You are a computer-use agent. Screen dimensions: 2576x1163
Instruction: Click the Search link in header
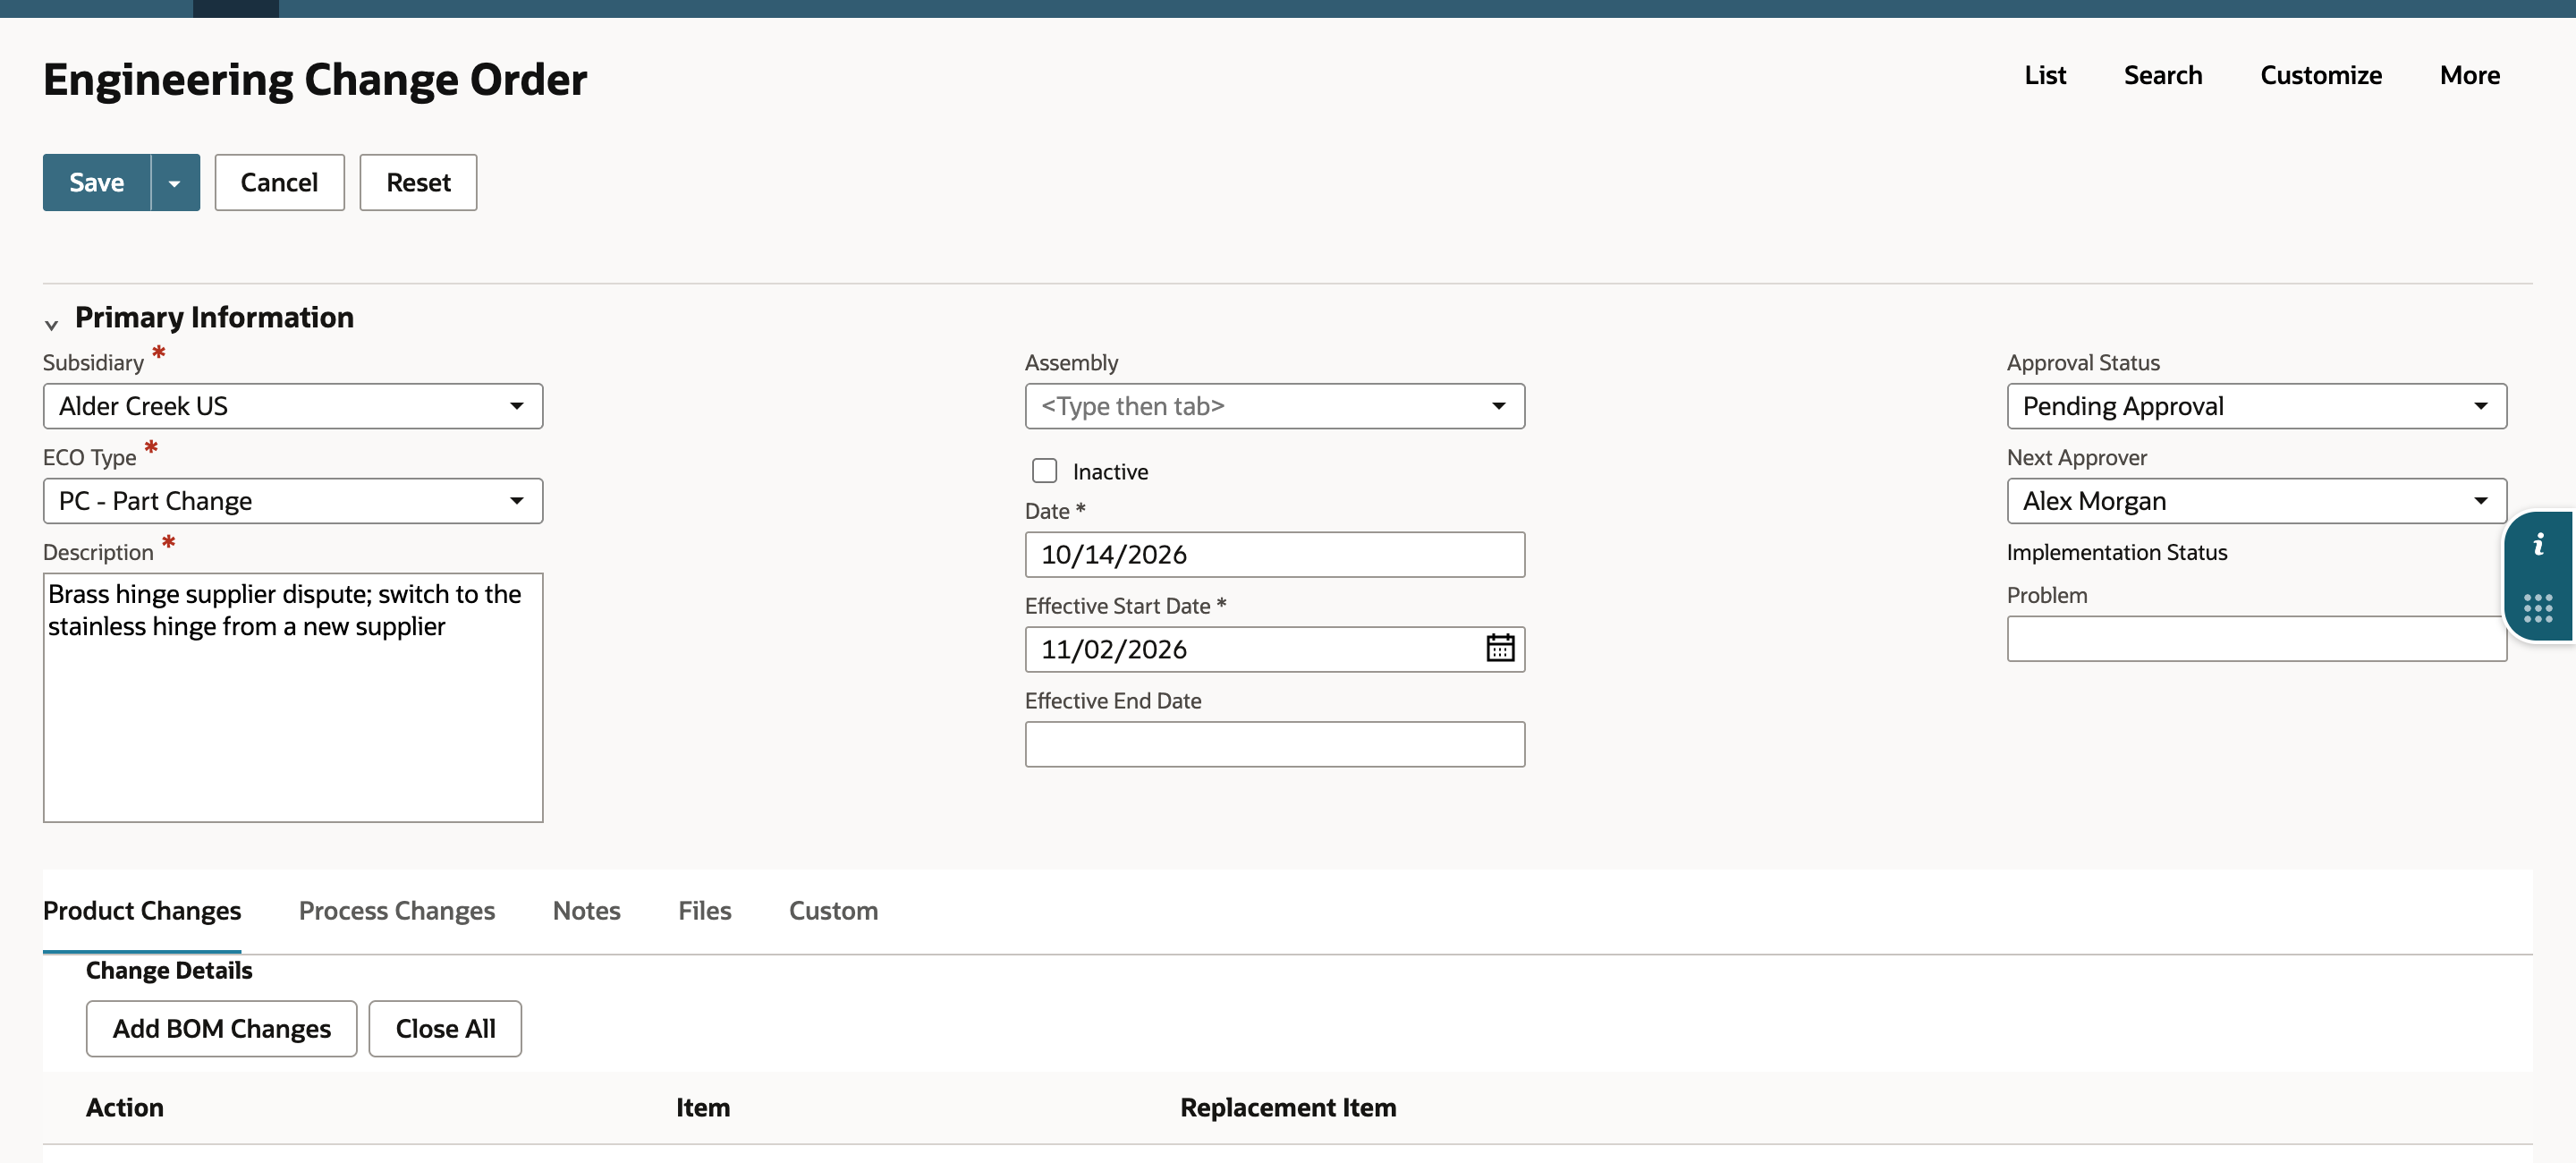2163,75
